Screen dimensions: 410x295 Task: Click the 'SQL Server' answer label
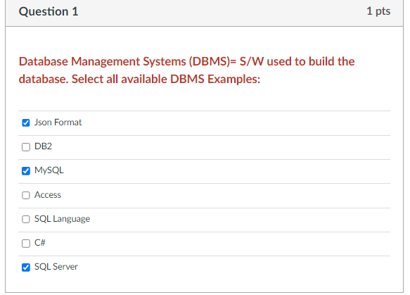coord(56,267)
